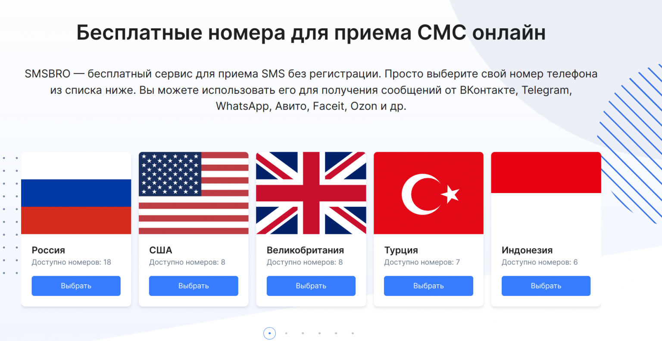The width and height of the screenshot is (662, 341).
Task: Click the United Kingdom flag image
Action: (x=311, y=193)
